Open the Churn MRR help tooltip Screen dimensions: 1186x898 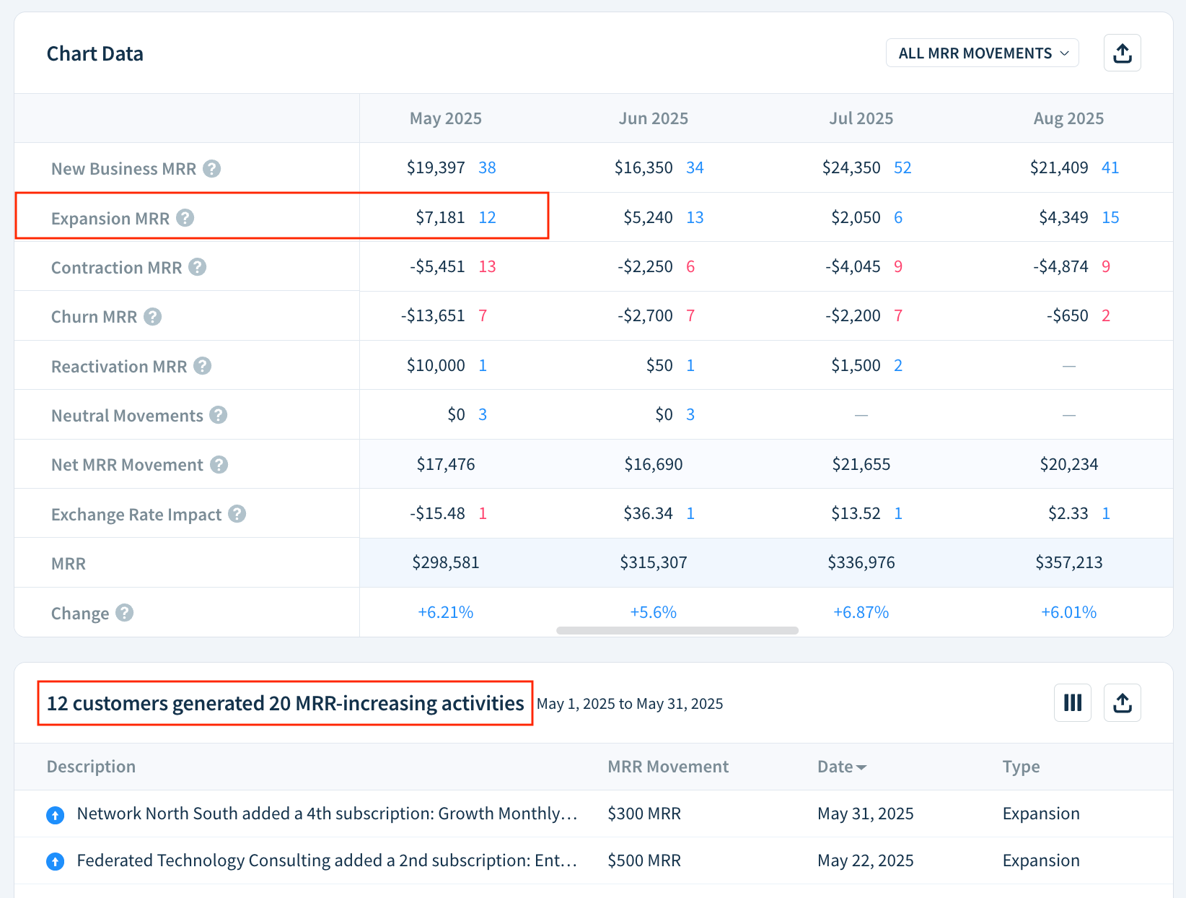152,316
